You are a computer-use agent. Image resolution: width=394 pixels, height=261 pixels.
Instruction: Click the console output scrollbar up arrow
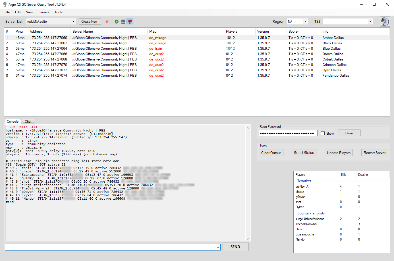(x=248, y=128)
